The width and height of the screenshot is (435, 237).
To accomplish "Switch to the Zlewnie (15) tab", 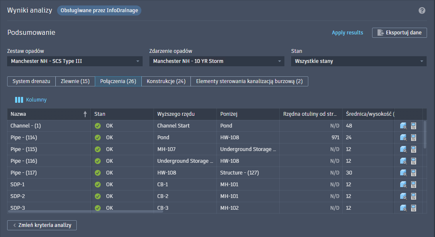I will tap(75, 81).
